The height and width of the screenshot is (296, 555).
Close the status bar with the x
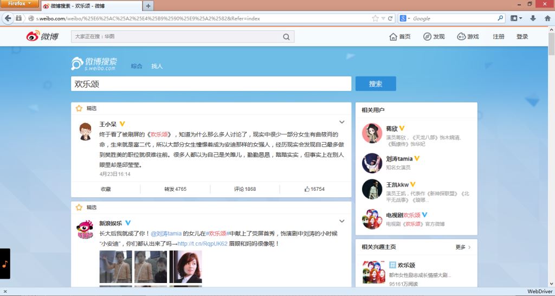(4, 292)
